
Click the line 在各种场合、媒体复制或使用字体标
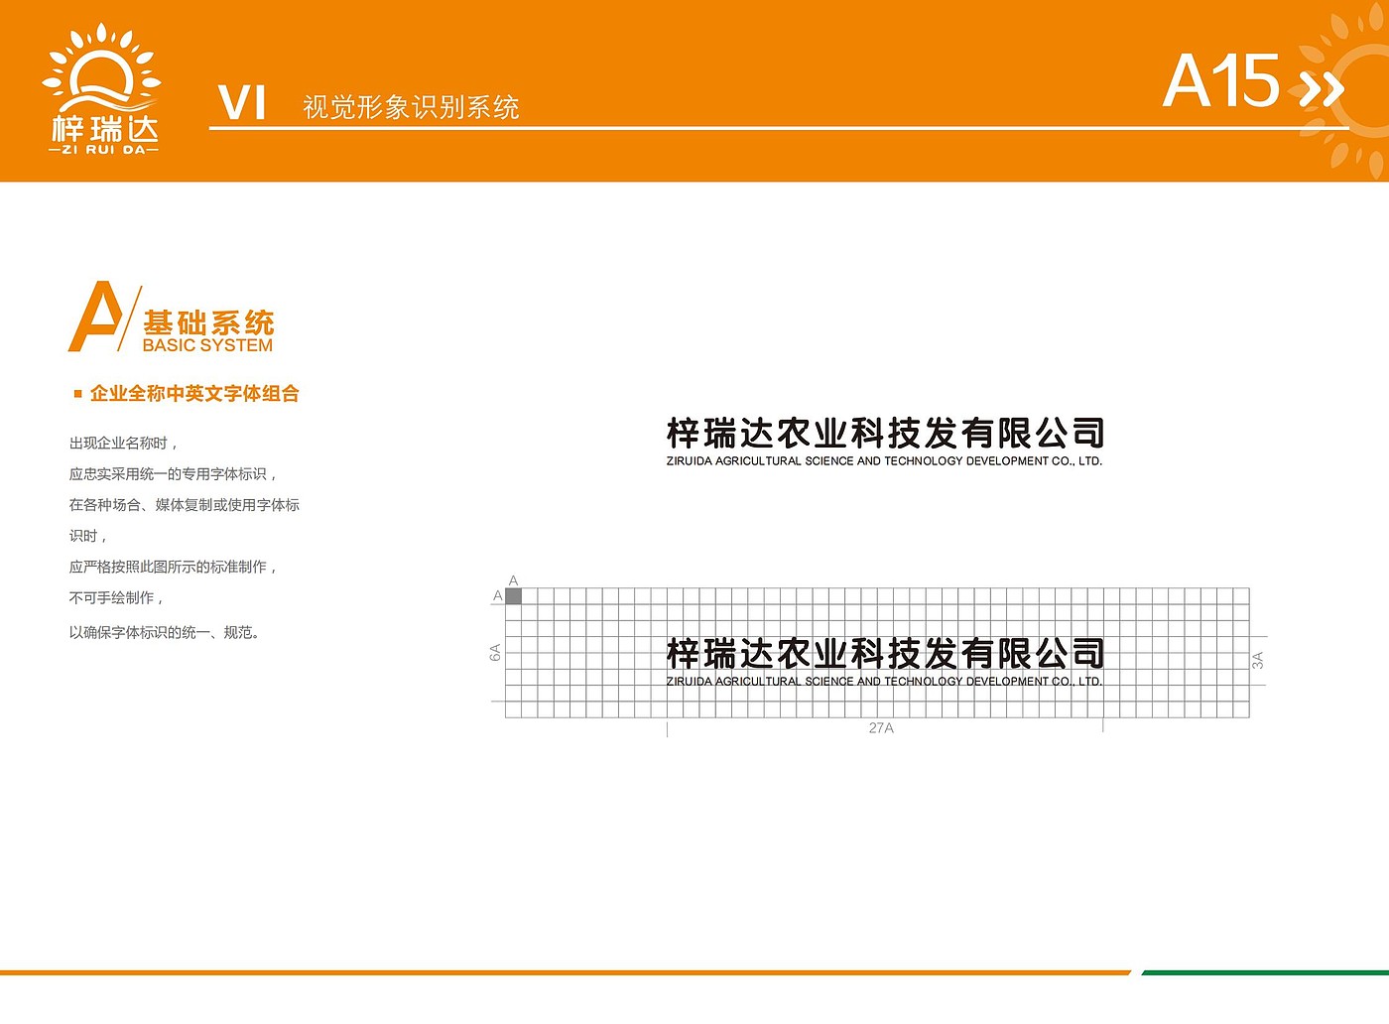[x=185, y=505]
